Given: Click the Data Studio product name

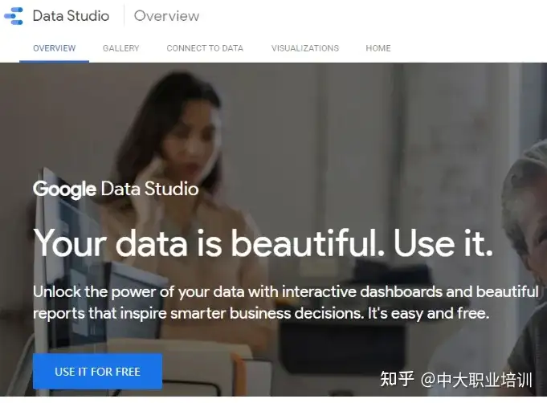Looking at the screenshot, I should [71, 16].
